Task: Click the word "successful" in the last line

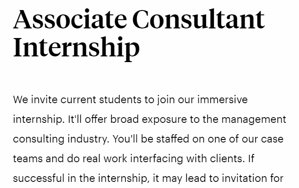Action: point(39,179)
